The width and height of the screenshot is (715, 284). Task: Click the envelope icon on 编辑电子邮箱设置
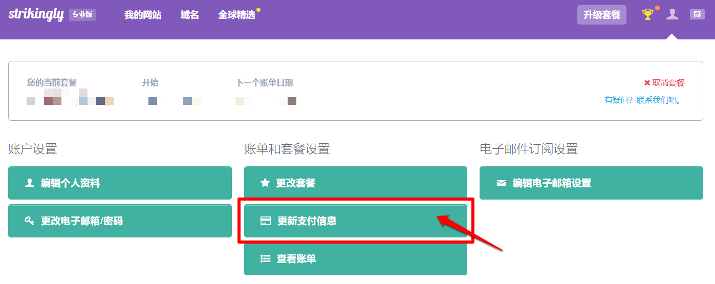coord(501,183)
